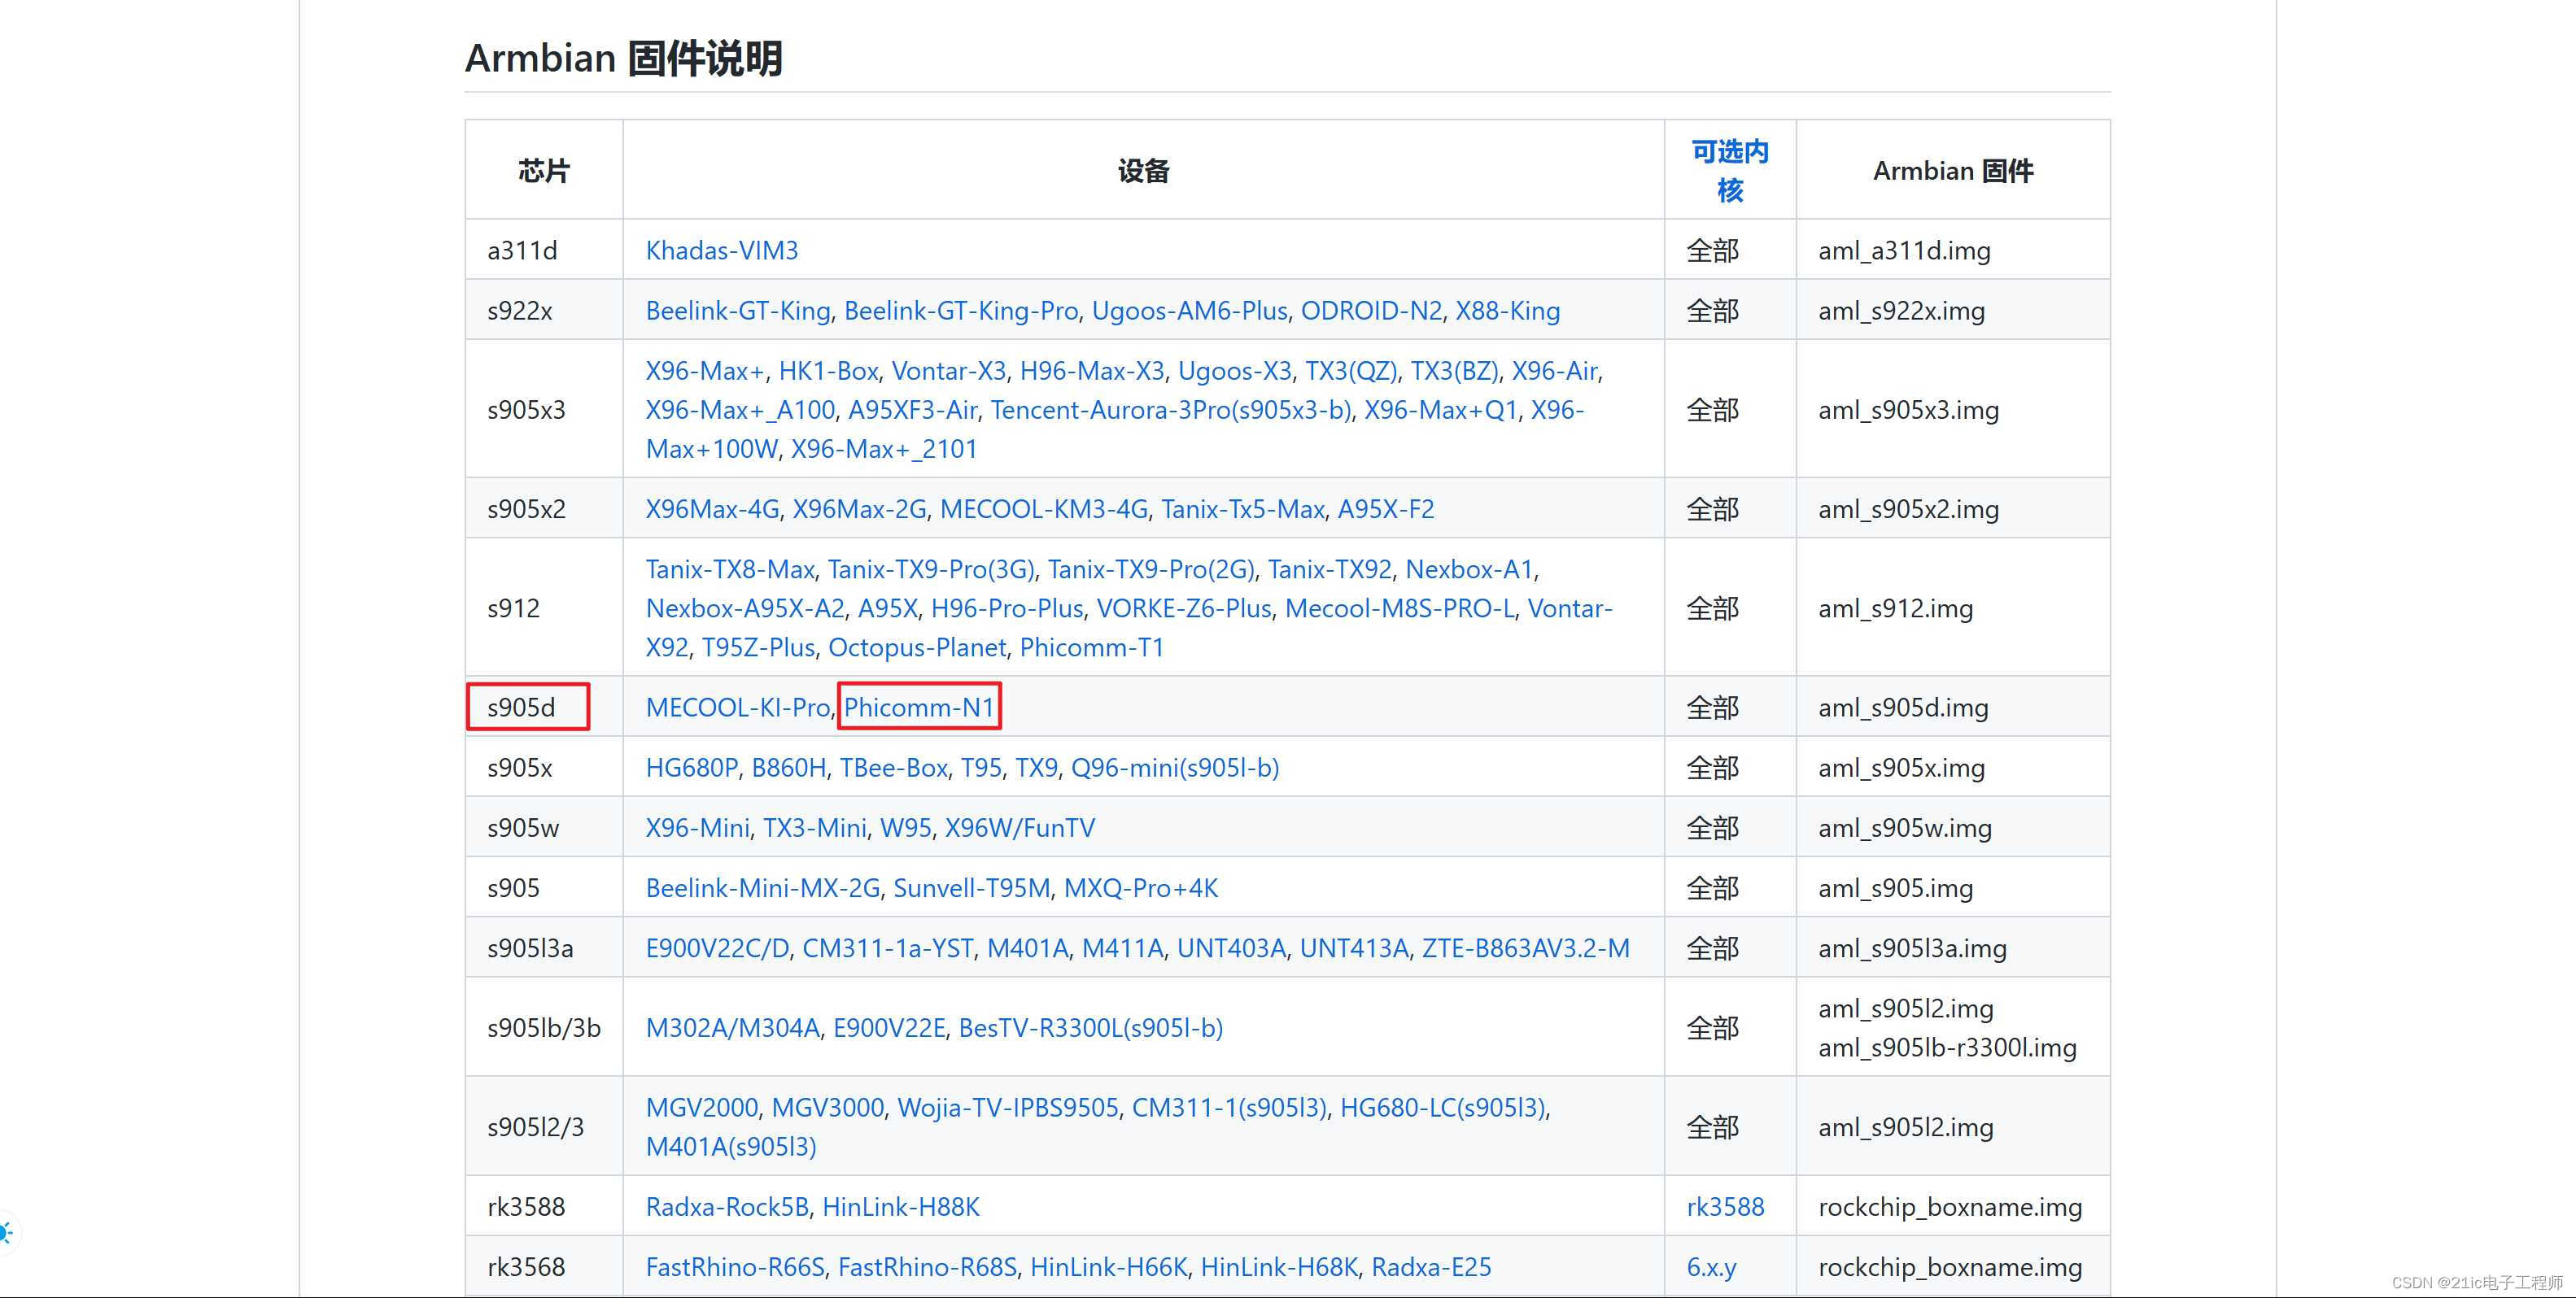Open the X96-Mini device link
This screenshot has width=2576, height=1298.
coord(697,827)
